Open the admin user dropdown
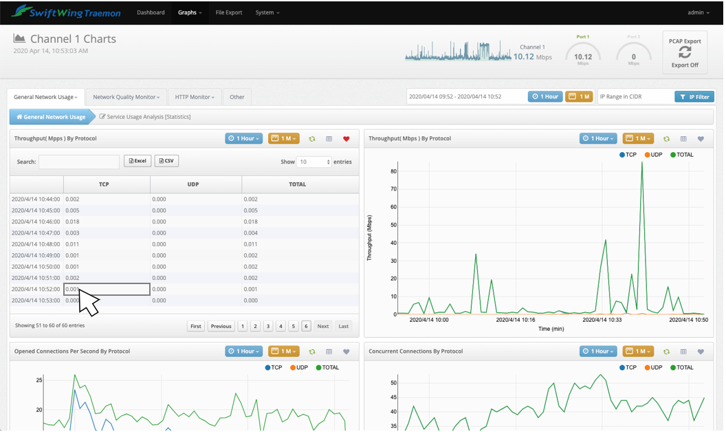 coord(698,12)
